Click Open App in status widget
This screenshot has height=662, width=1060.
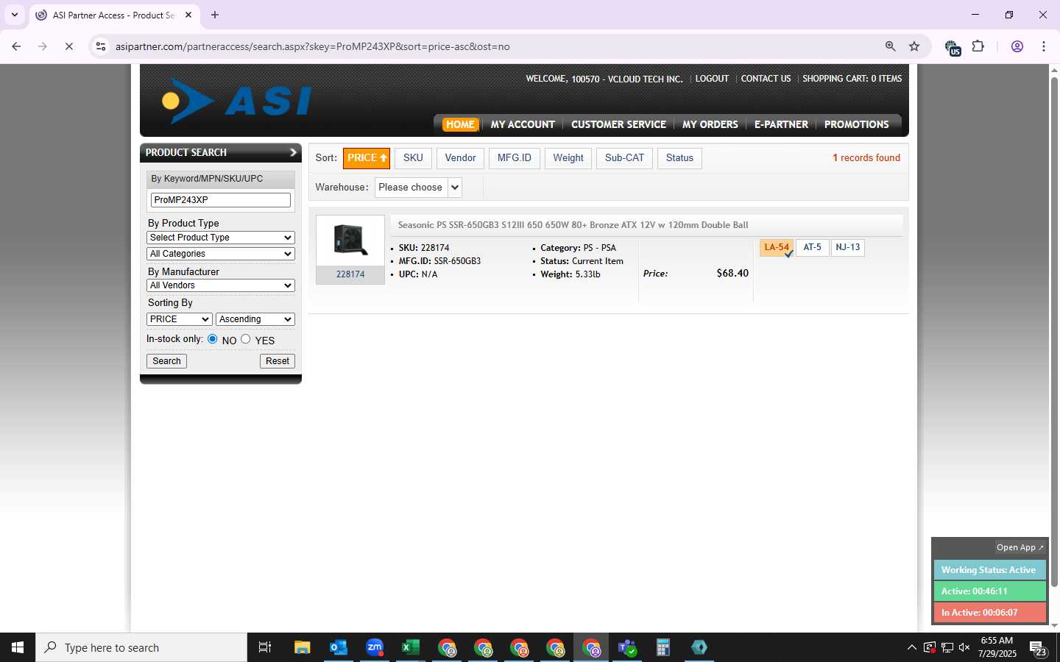pos(1020,547)
